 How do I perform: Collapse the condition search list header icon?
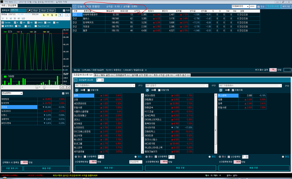click(75, 80)
